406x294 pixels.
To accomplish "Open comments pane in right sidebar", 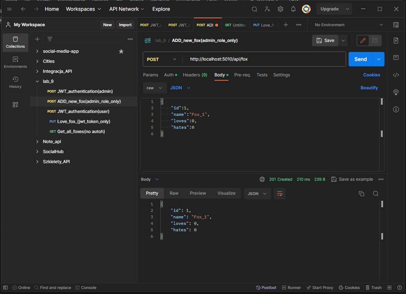I will pos(396,57).
